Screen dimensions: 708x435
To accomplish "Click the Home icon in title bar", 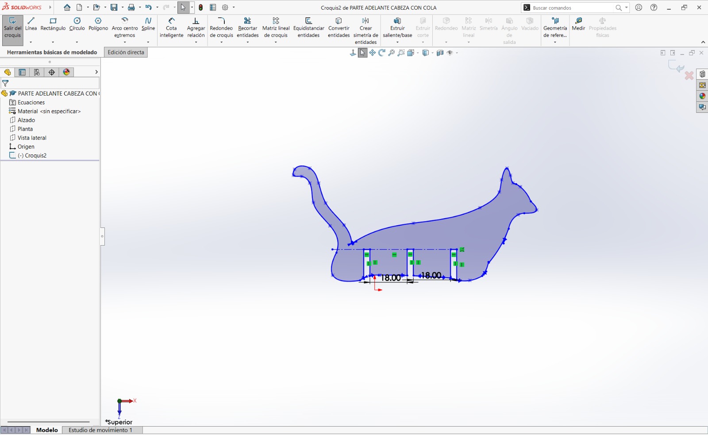I will pos(67,8).
